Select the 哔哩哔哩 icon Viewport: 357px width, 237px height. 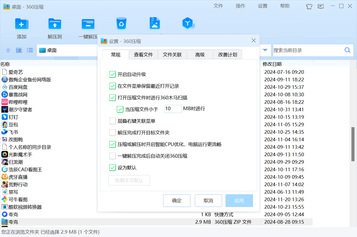click(4, 102)
